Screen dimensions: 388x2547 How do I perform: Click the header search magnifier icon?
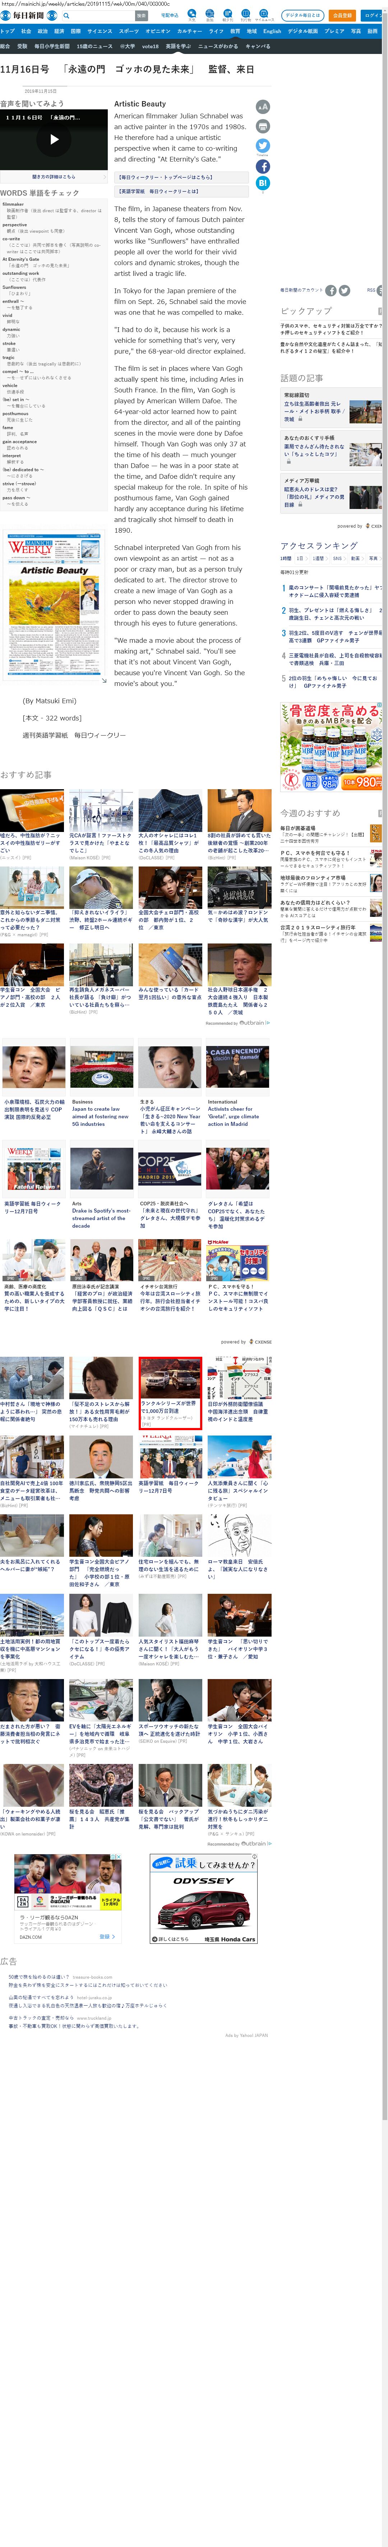tap(66, 16)
